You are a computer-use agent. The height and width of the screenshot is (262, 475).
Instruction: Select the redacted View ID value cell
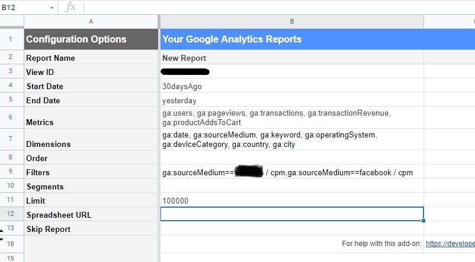click(292, 71)
